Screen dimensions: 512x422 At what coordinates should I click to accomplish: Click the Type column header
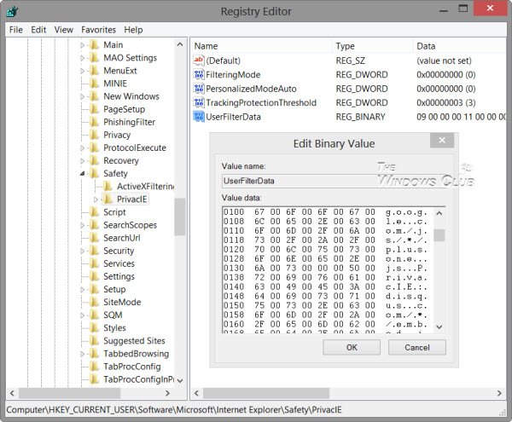[373, 46]
